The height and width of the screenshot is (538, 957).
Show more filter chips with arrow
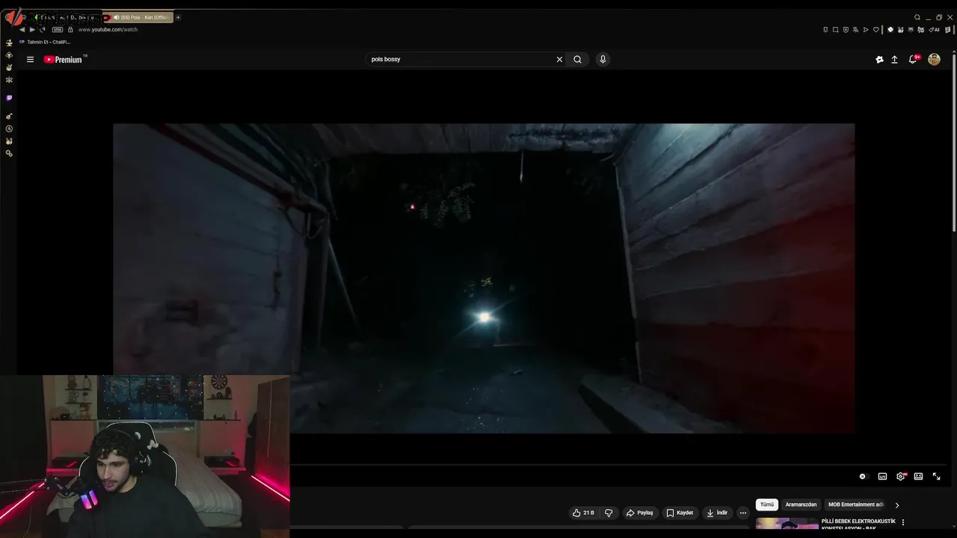[x=897, y=505]
